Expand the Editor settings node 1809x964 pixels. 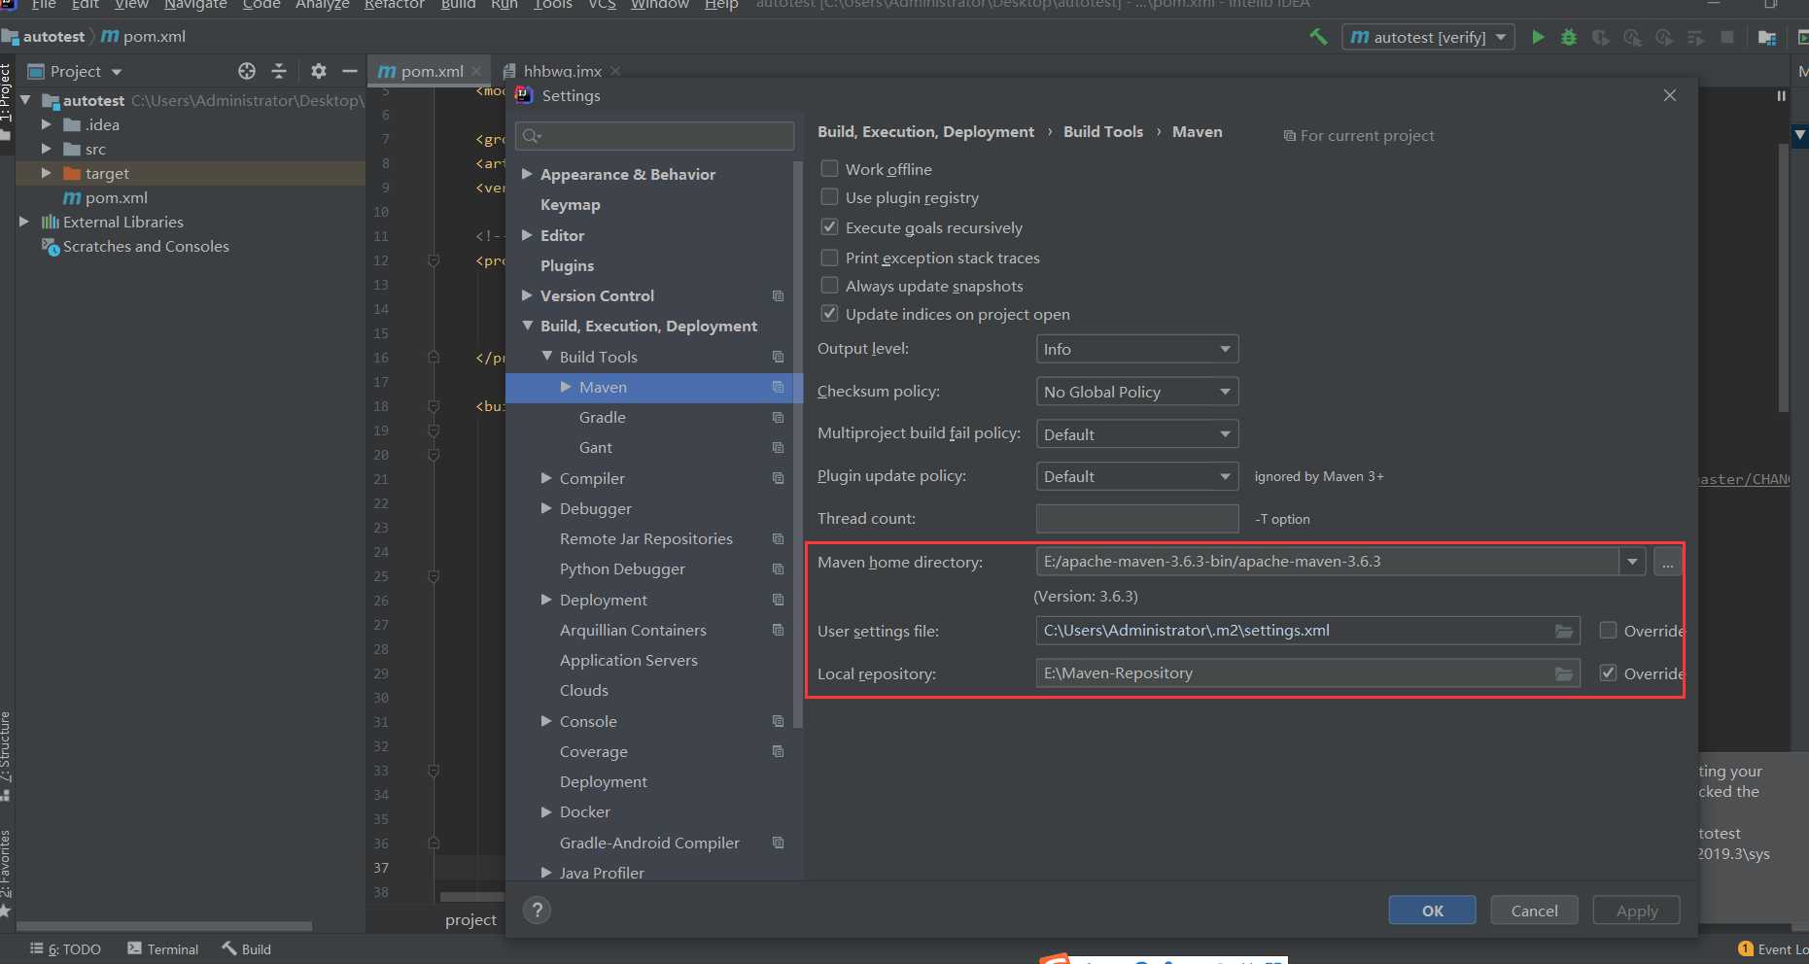pyautogui.click(x=527, y=235)
